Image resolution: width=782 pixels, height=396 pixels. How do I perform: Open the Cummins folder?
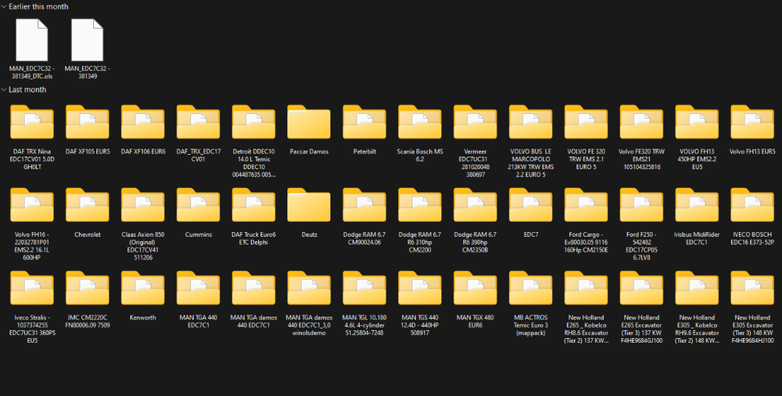click(x=198, y=205)
